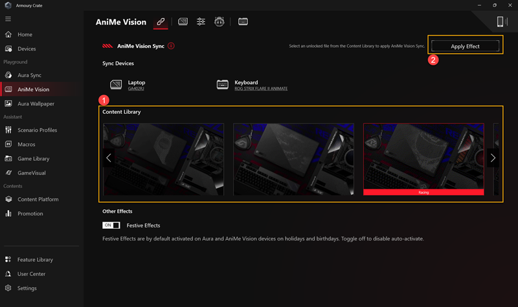Click the Apply Effect button
This screenshot has width=518, height=307.
[x=465, y=46]
